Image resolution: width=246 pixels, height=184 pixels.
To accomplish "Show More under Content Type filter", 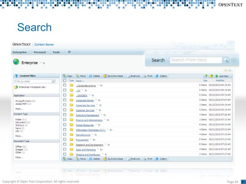I will tap(19, 136).
